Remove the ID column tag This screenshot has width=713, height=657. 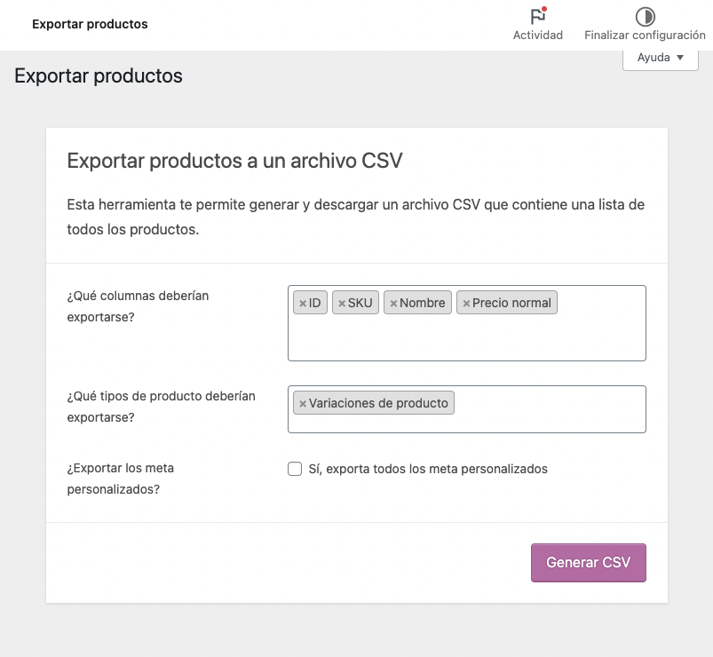point(303,304)
